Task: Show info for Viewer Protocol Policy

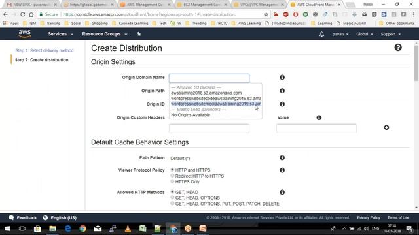Action: [282, 170]
